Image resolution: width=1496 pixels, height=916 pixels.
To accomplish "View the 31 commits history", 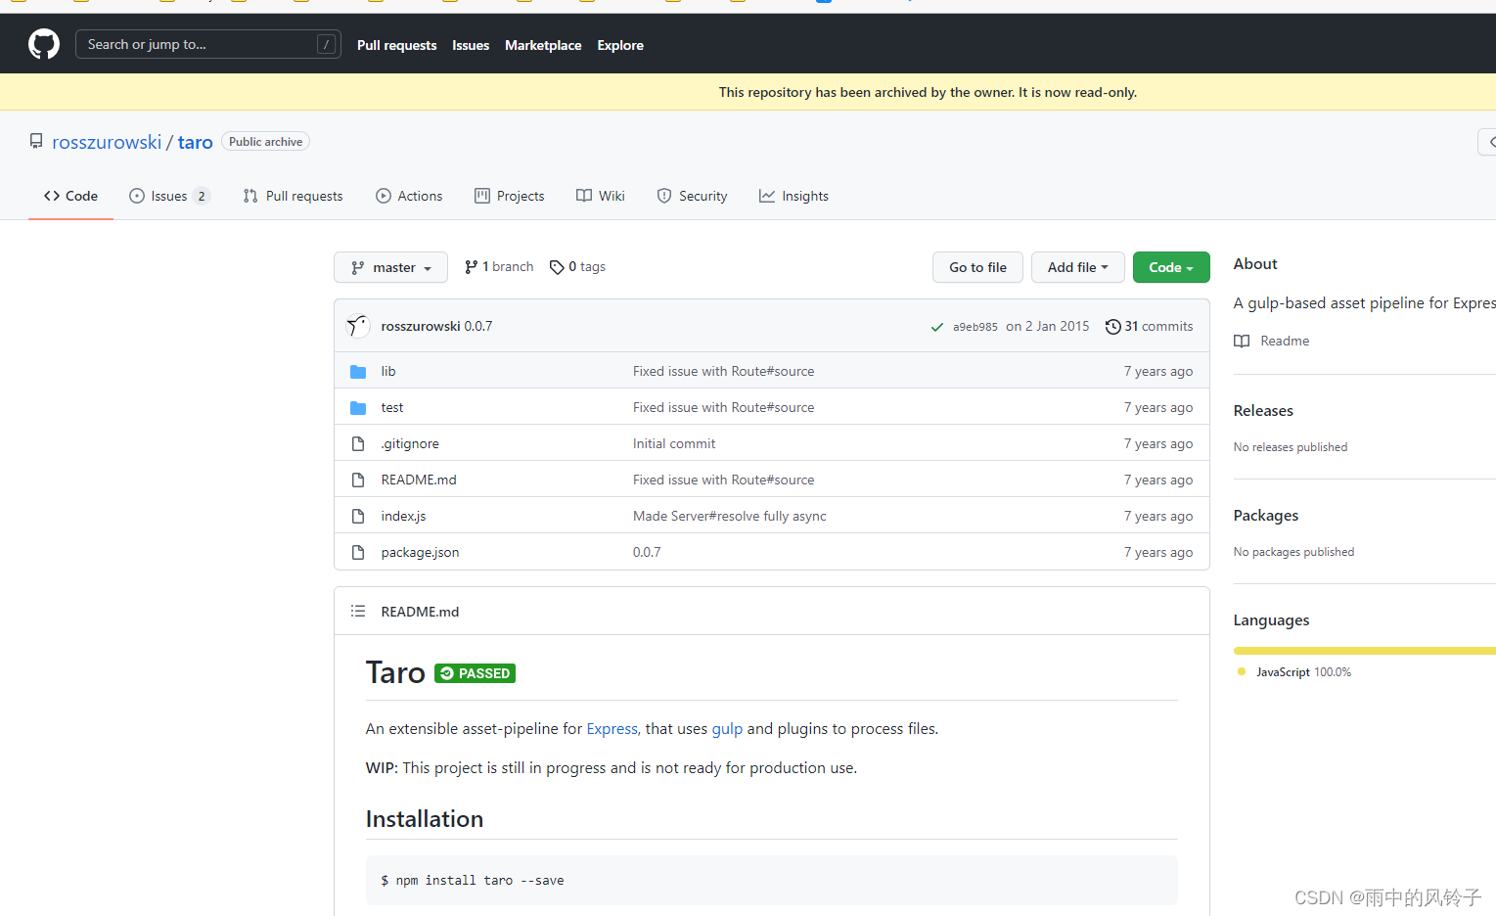I will click(x=1150, y=326).
